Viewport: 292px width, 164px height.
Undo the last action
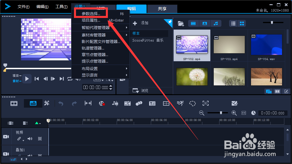tap(61, 103)
